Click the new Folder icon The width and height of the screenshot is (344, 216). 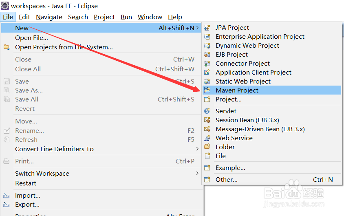207,147
